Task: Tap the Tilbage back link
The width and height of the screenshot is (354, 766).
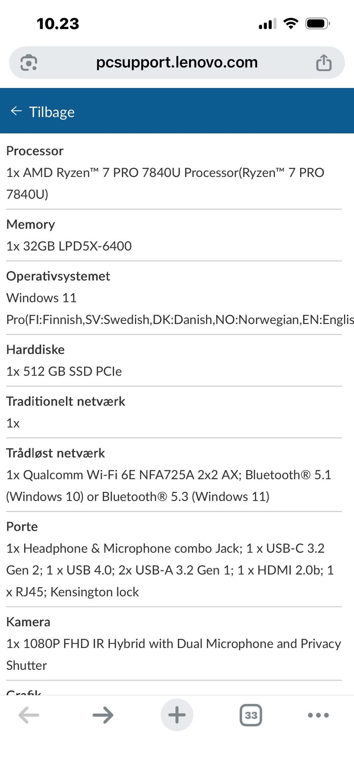Action: [52, 112]
